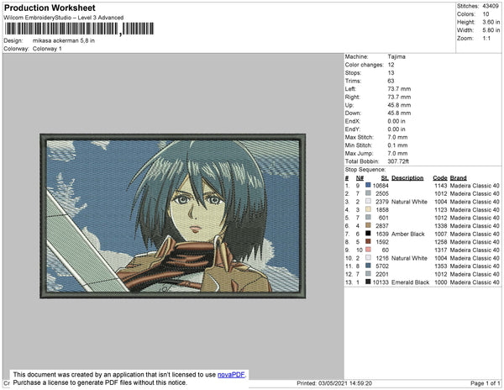This screenshot has width=504, height=390.
Task: Select the 'Colorway 1' value
Action: pyautogui.click(x=47, y=49)
